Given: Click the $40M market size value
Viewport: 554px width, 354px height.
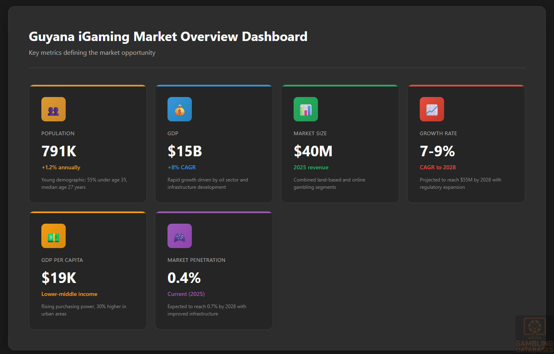Looking at the screenshot, I should coord(313,151).
